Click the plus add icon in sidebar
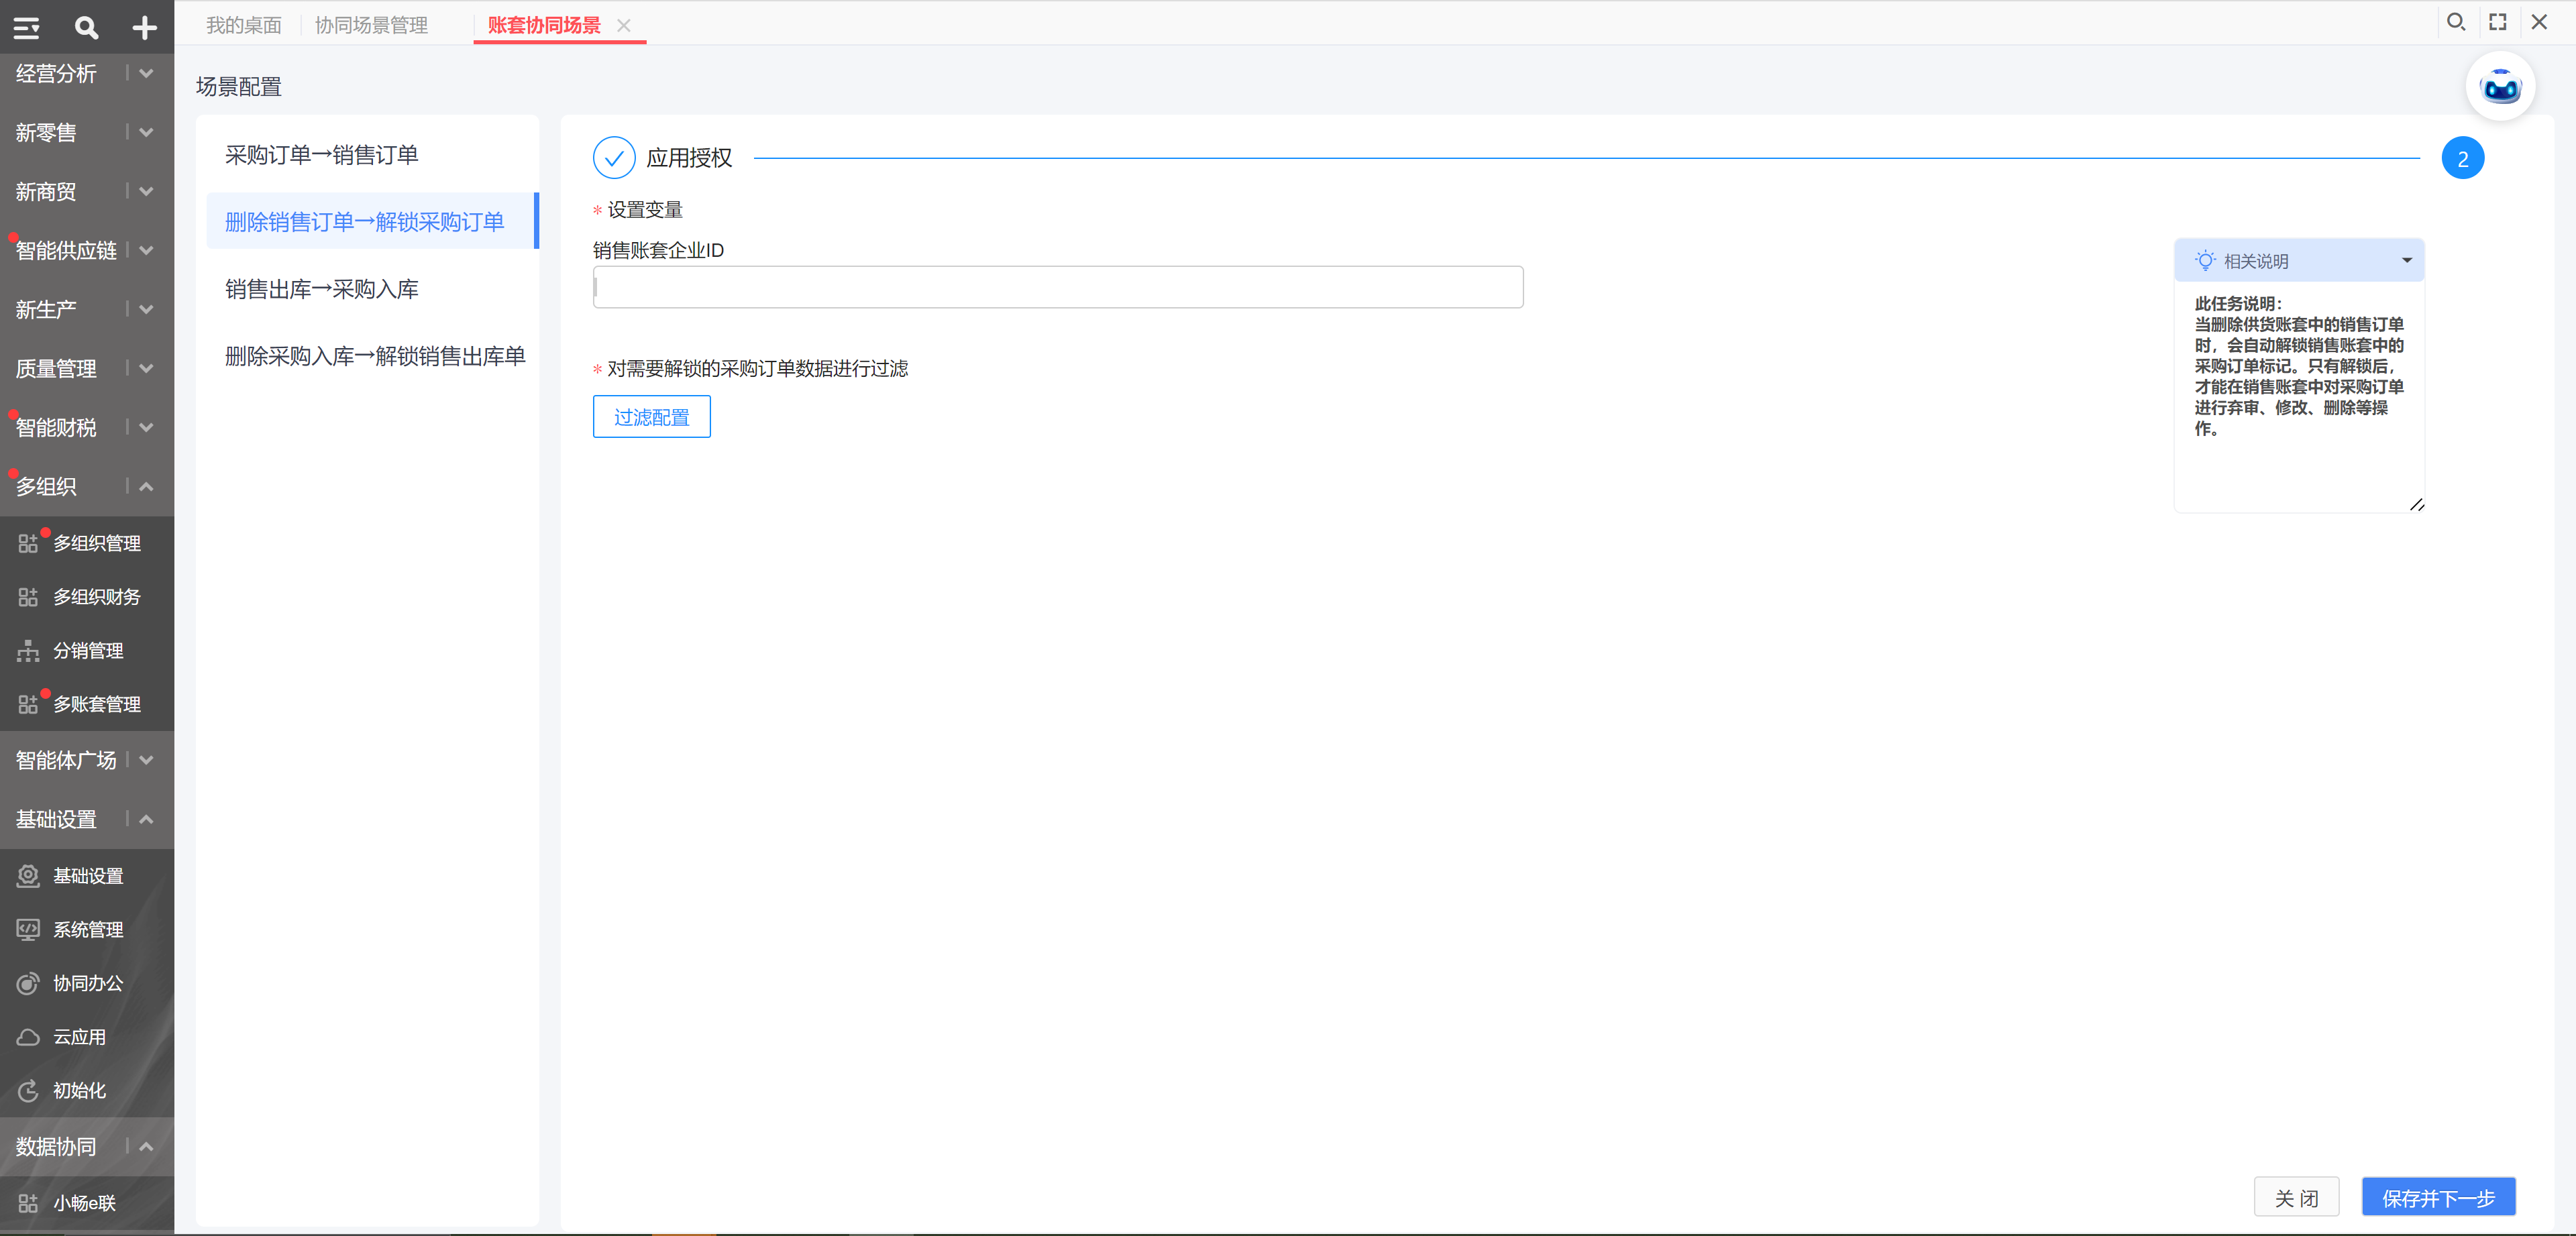 [x=145, y=27]
